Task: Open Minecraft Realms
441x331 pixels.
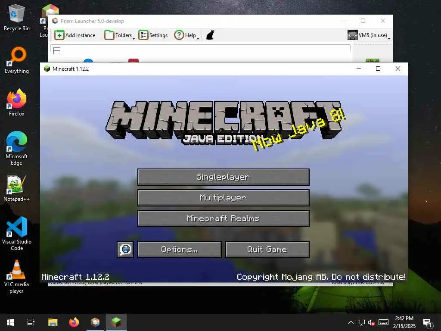Action: pos(224,219)
